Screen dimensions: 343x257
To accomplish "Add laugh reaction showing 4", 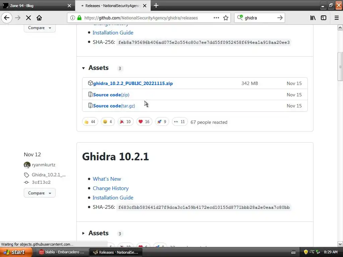I will point(108,122).
